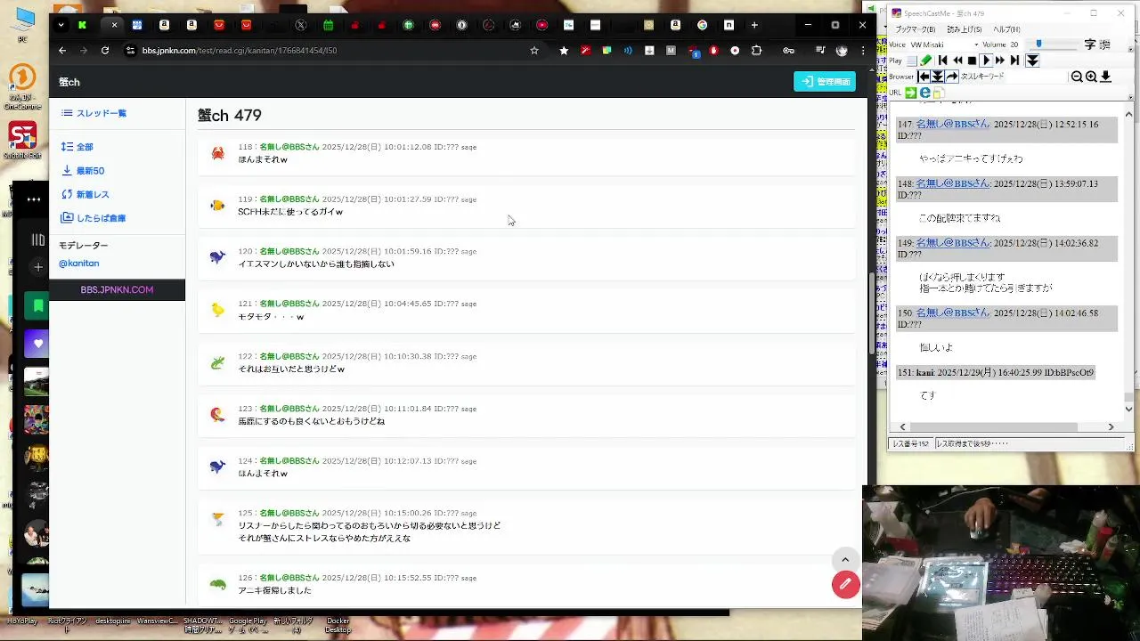
Task: Open したらば倉庫 archive link
Action: point(94,218)
